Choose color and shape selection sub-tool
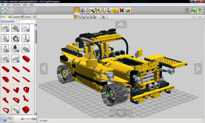 point(95,17)
